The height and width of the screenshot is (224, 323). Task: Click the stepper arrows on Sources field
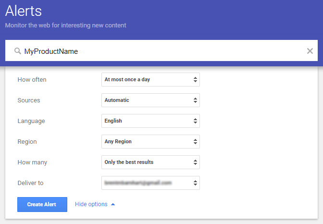coord(195,100)
